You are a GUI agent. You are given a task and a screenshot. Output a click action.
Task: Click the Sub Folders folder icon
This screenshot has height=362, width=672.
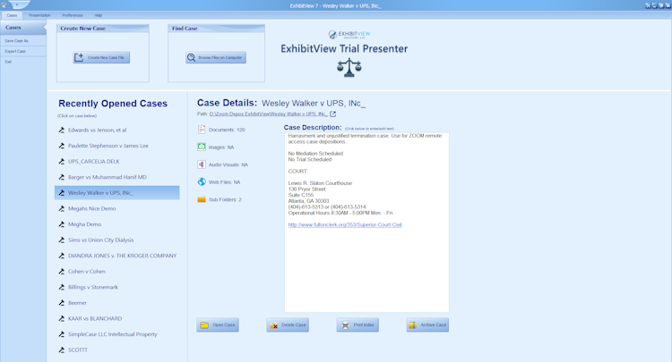[202, 199]
